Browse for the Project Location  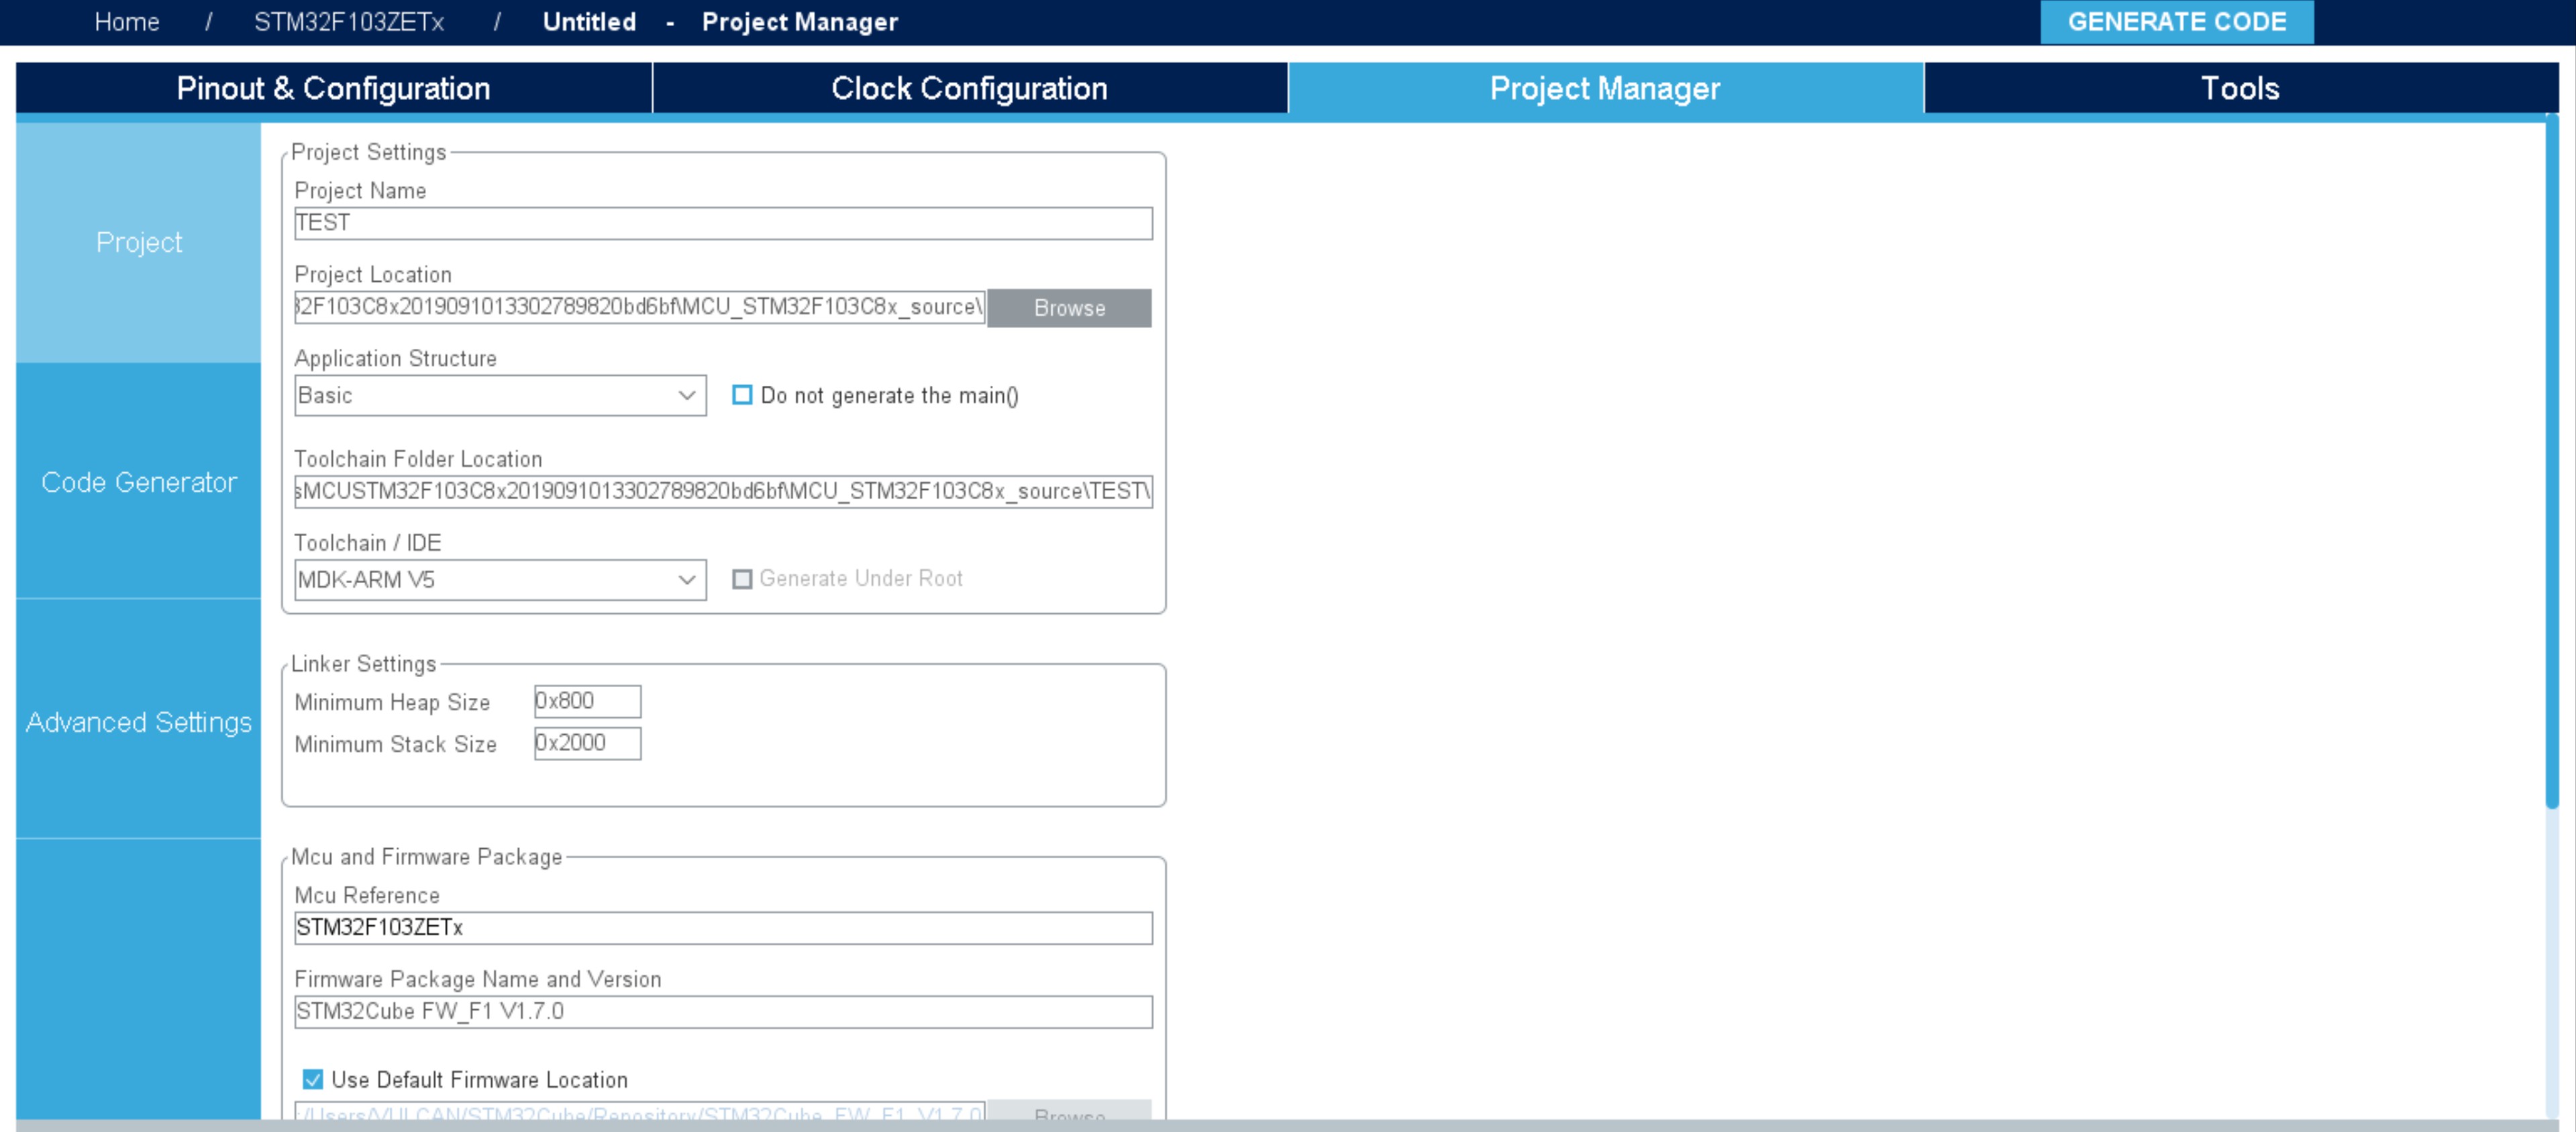pos(1069,308)
